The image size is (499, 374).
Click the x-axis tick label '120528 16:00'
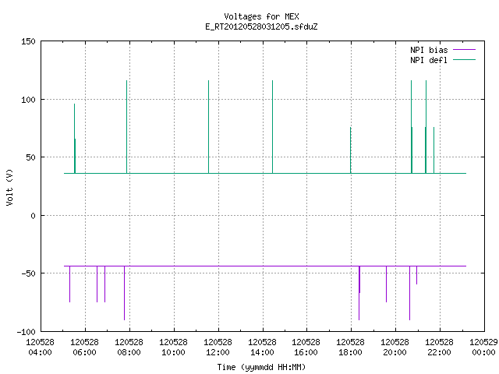pos(306,348)
